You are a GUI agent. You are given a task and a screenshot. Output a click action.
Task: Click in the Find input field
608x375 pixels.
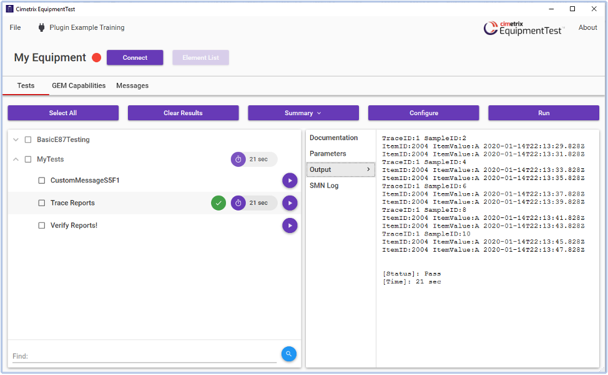[x=144, y=356]
